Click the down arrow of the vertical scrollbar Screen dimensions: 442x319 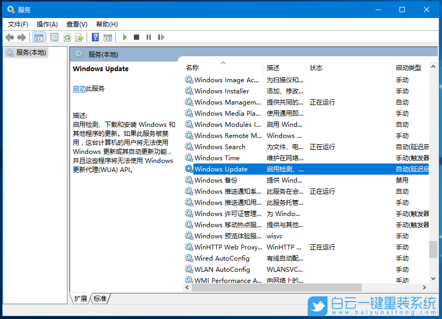433,278
